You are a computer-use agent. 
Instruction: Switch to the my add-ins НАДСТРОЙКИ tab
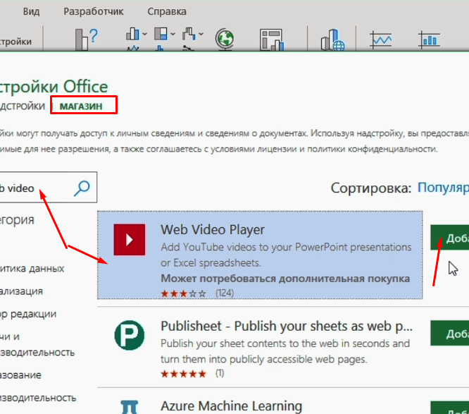click(x=22, y=106)
